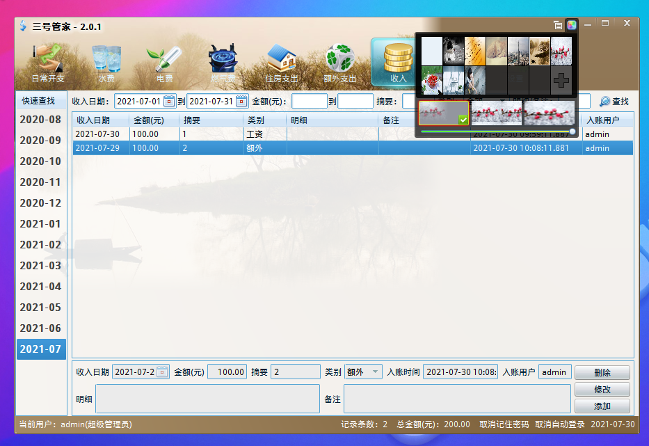Image resolution: width=649 pixels, height=446 pixels.
Task: Focus the 入账时间 field
Action: click(460, 372)
